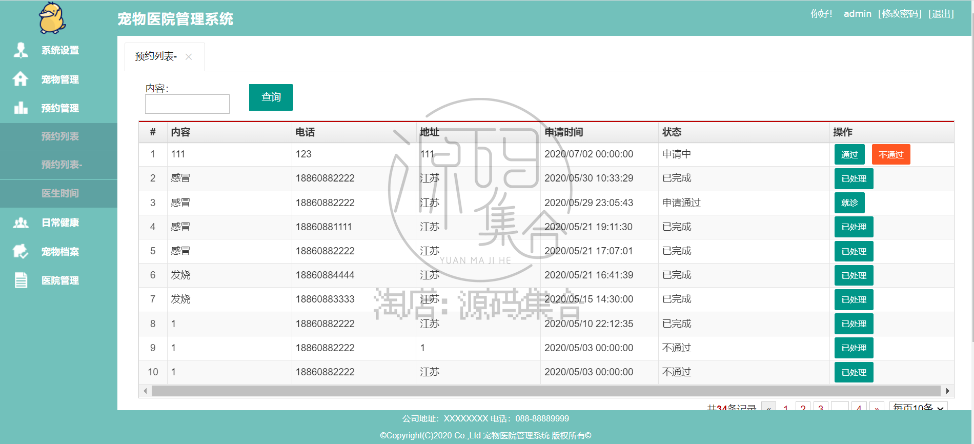Click date 2020/05/15 14:30:00

point(589,299)
